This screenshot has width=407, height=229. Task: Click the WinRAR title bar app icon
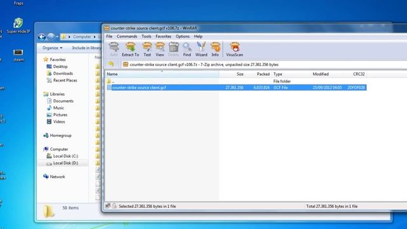[106, 28]
